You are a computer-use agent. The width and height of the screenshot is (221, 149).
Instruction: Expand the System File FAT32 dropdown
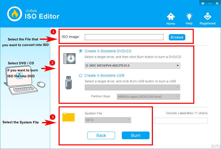108,120
